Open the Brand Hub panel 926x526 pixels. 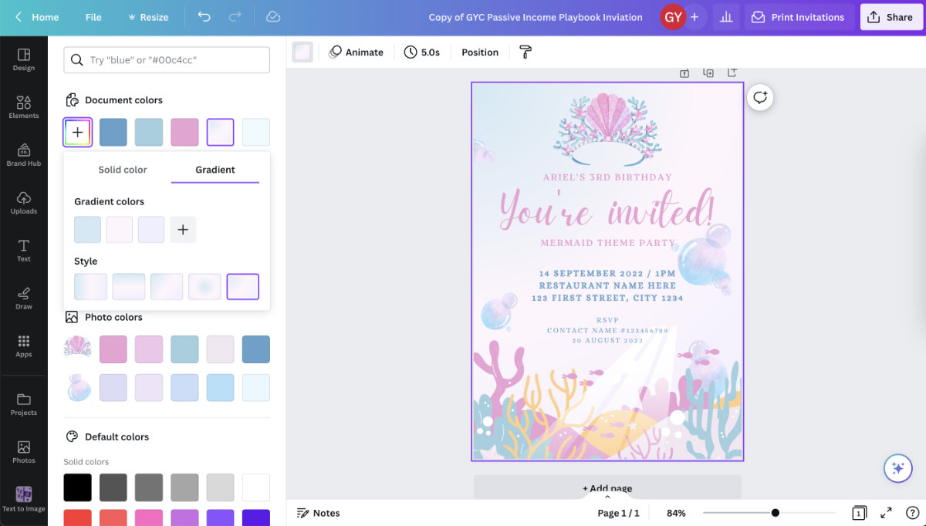coord(24,155)
